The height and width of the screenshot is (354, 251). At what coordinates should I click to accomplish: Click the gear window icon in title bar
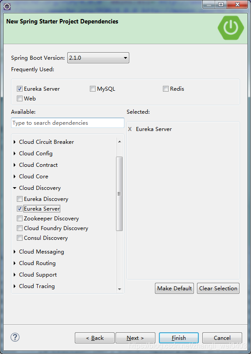click(x=7, y=7)
